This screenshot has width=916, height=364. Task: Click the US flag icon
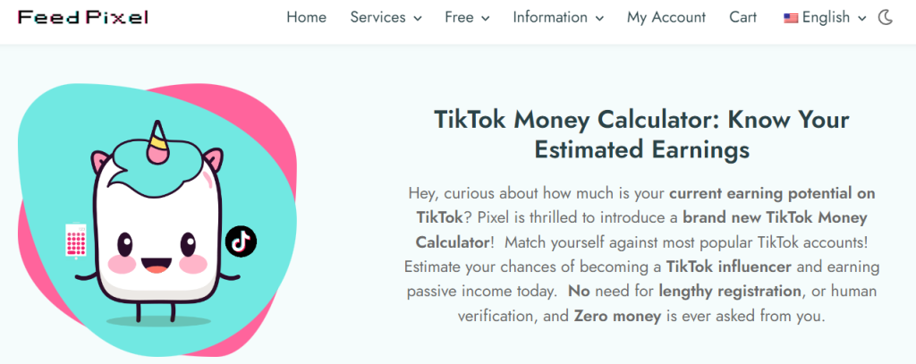click(x=791, y=18)
